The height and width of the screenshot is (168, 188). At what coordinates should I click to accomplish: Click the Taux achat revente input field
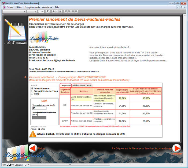(x=39, y=108)
